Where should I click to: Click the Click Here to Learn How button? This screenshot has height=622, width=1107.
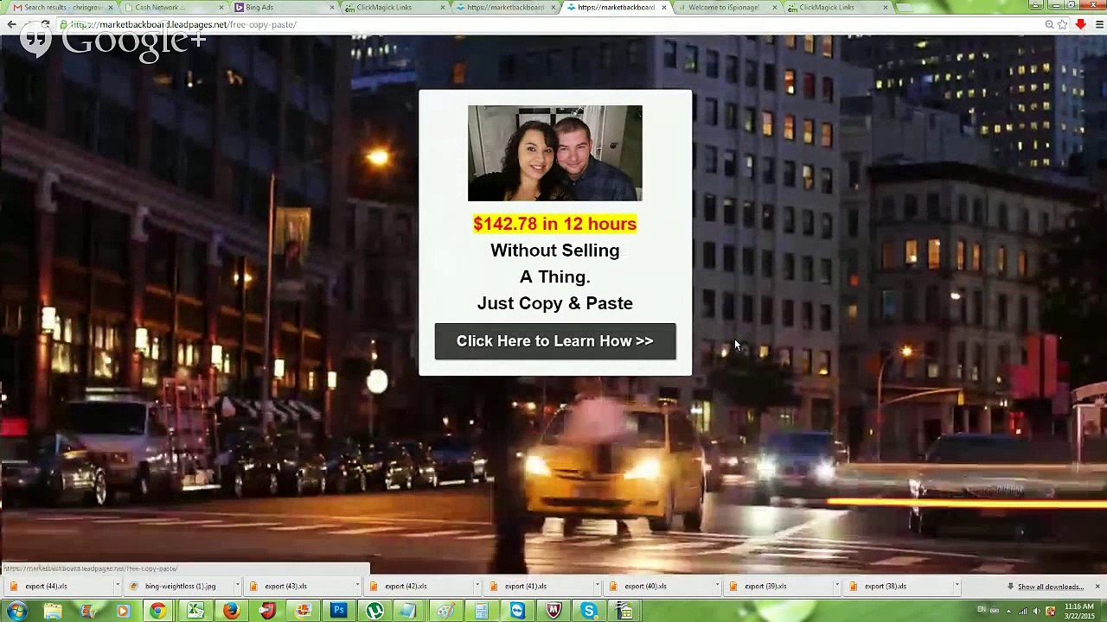click(x=555, y=341)
